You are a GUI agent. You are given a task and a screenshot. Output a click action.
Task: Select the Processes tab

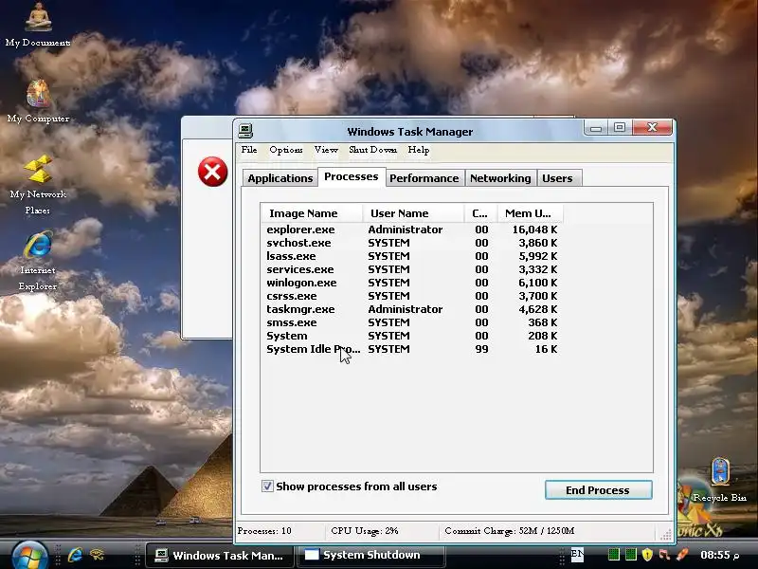point(352,176)
